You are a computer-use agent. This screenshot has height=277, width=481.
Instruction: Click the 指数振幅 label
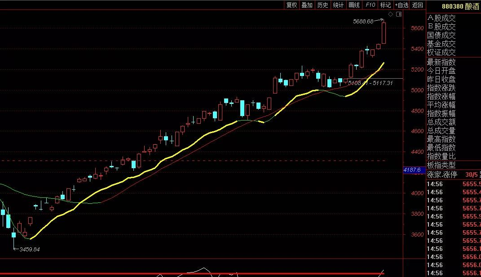pyautogui.click(x=441, y=114)
